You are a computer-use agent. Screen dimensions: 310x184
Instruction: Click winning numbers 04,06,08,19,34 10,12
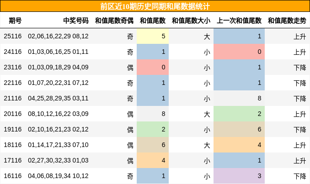pos(58,176)
